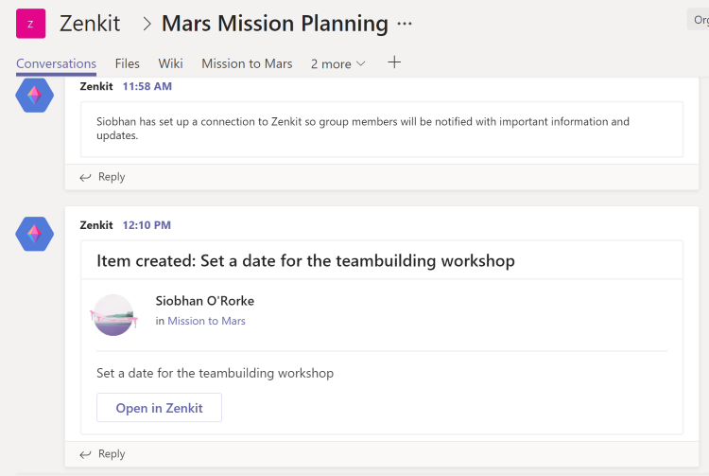Click card description 'Set a date for the teambuilding workshop'
This screenshot has width=709, height=476.
coord(216,373)
